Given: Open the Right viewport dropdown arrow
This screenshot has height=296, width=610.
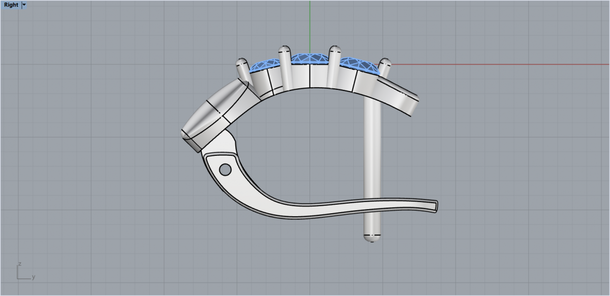Looking at the screenshot, I should tap(24, 5).
